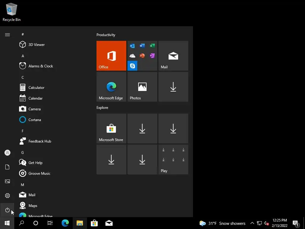The height and width of the screenshot is (229, 305).
Task: Click Excel icon in Office folder tile
Action: 152,46
